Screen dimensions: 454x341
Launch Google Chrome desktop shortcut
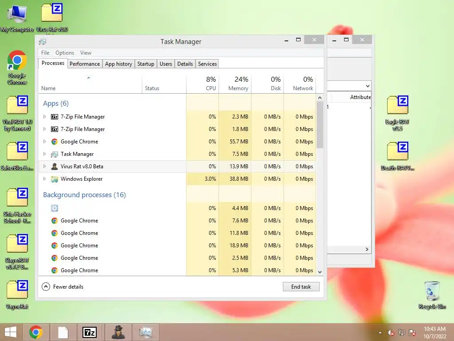pyautogui.click(x=17, y=67)
